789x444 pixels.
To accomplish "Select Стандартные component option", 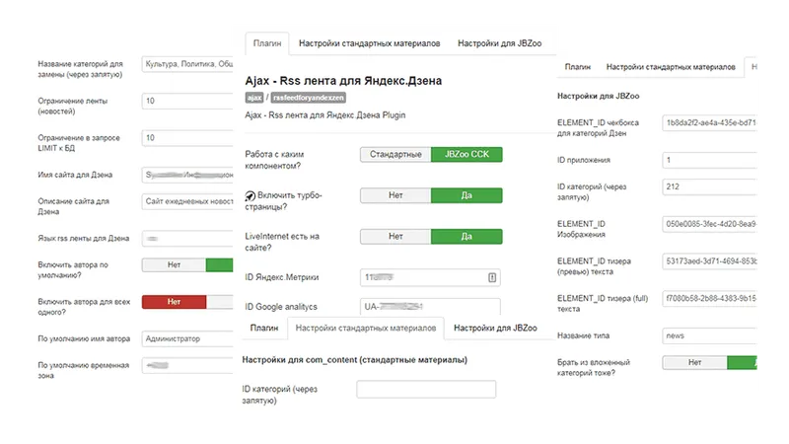I will click(395, 155).
